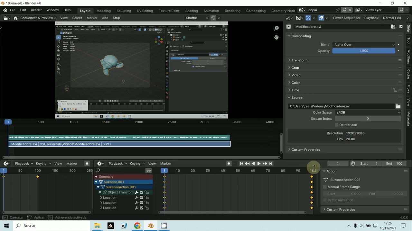Switch to the Animation workspace tab
Viewport: 412px width, 231px height.
(x=211, y=11)
